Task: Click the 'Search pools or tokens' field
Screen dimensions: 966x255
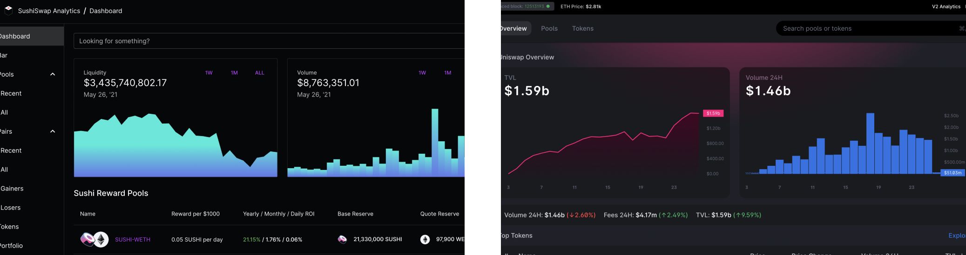Action: [x=871, y=28]
